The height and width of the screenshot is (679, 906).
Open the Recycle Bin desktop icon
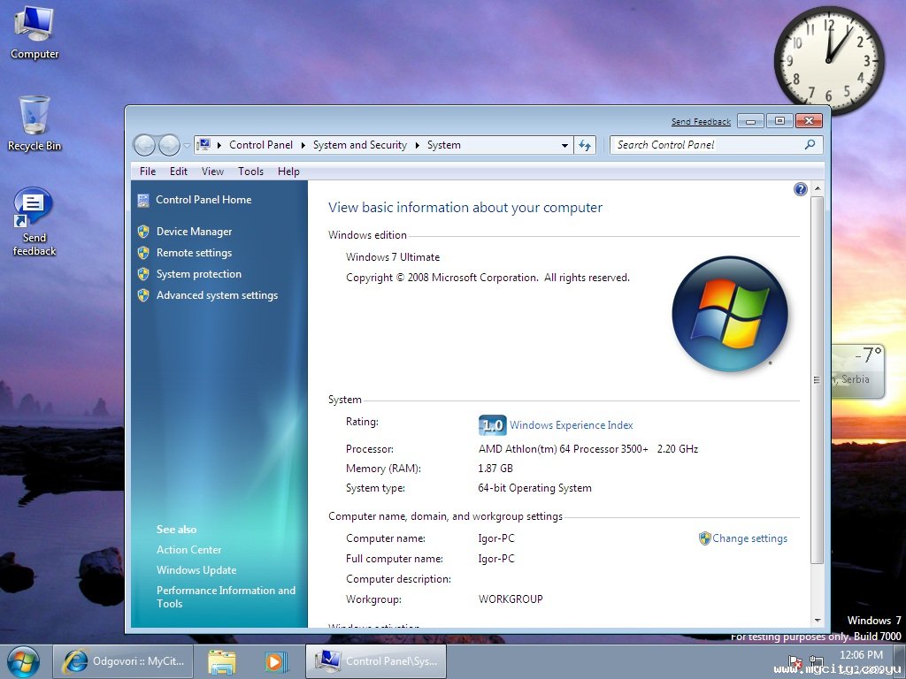point(35,124)
